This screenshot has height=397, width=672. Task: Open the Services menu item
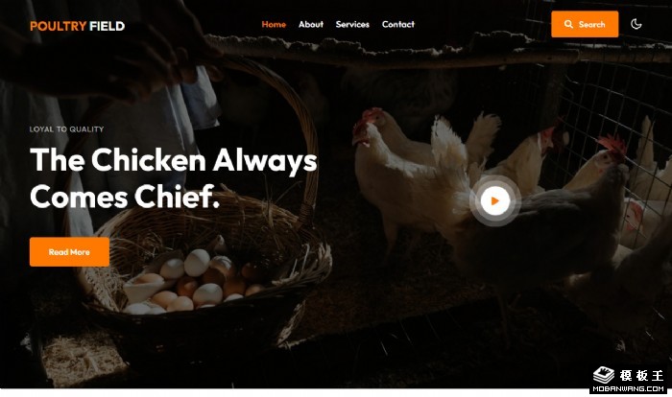(352, 24)
